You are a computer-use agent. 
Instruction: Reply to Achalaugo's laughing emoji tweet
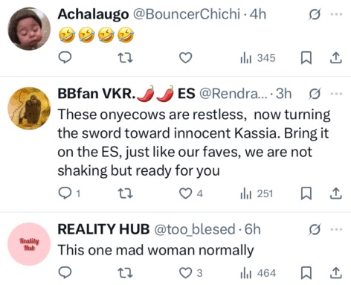click(x=65, y=58)
